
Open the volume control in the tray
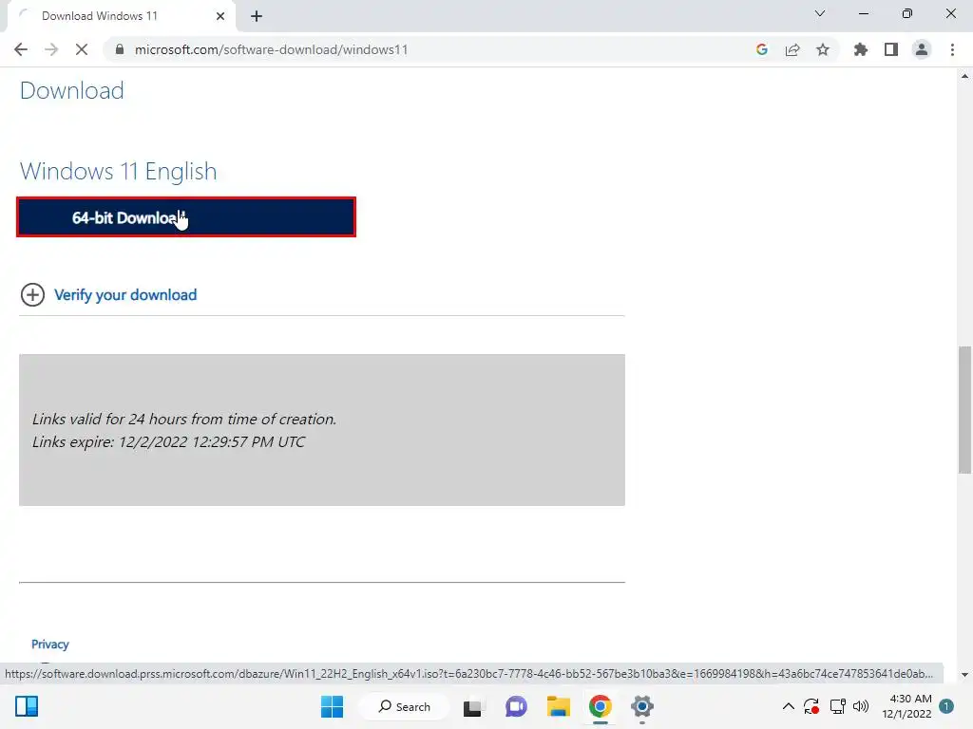[861, 706]
